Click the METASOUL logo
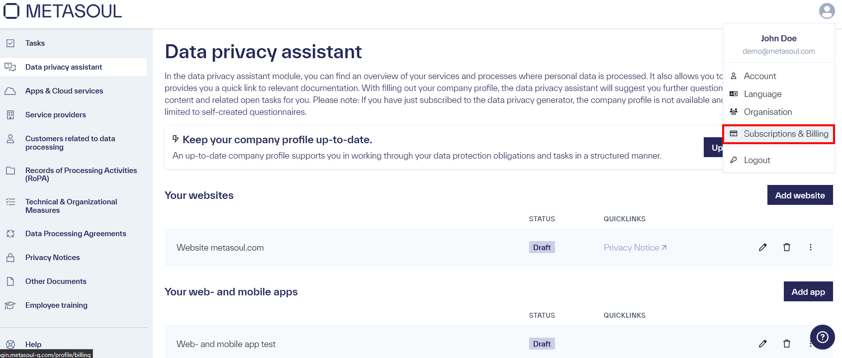Screen dimensions: 842x358 [x=63, y=11]
